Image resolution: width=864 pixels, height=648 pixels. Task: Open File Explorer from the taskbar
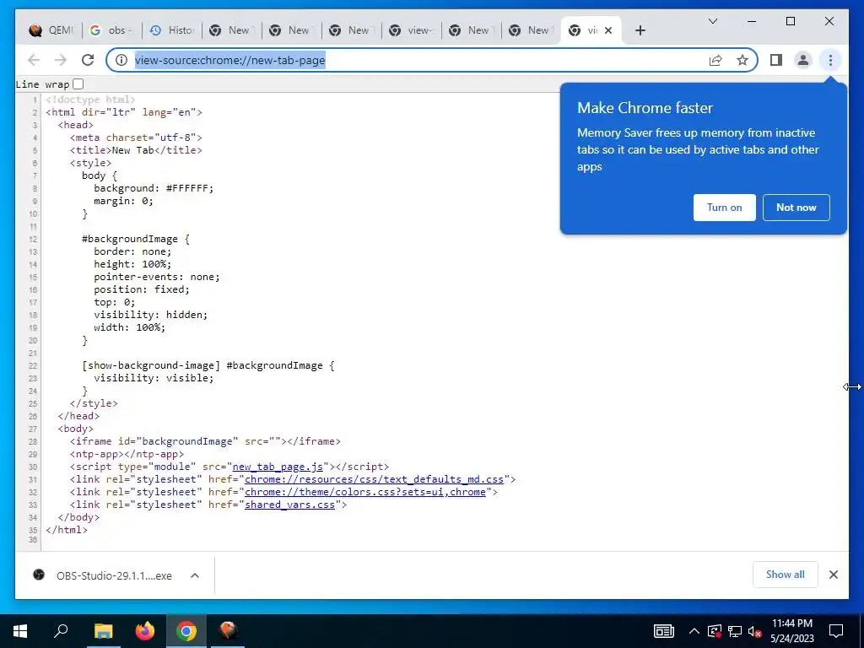(103, 631)
